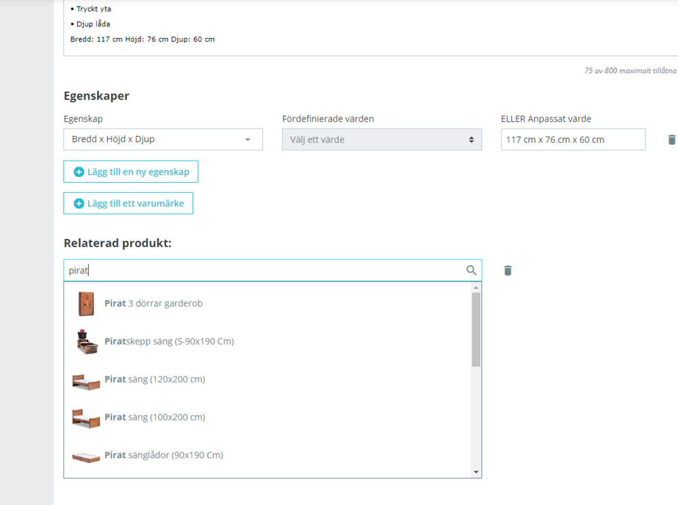678x505 pixels.
Task: Select Pirat säng (120x200 cm) from suggestions
Action: coord(155,379)
